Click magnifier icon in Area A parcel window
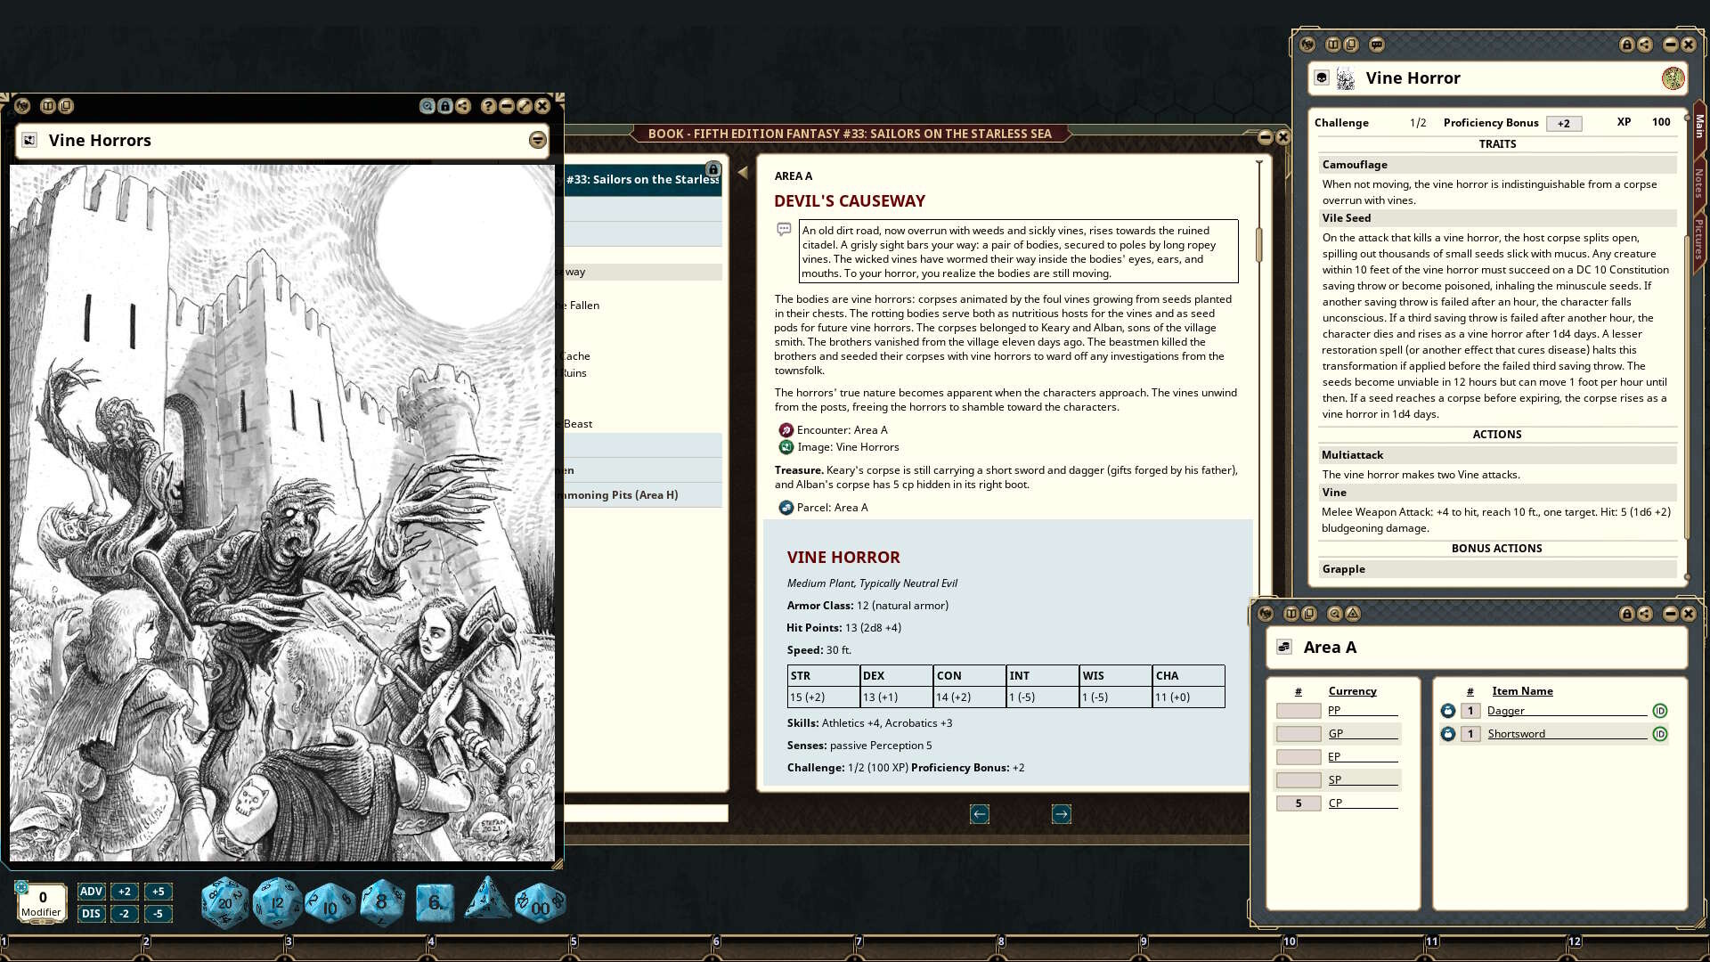 pos(1334,614)
